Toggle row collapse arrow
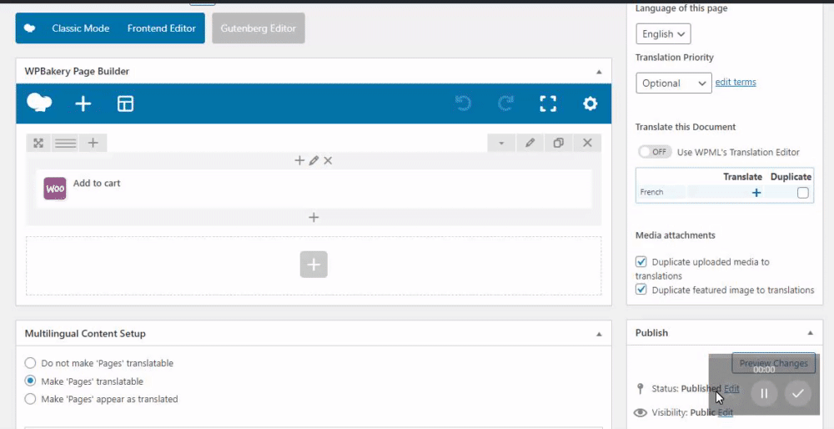The height and width of the screenshot is (429, 834). point(501,143)
